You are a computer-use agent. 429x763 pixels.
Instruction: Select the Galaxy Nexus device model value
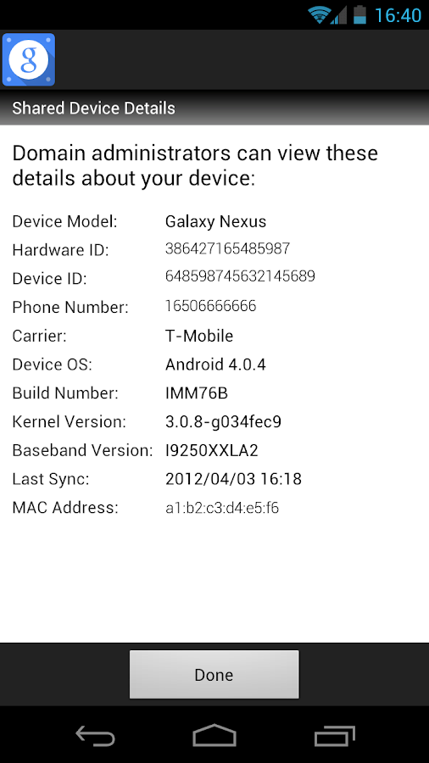click(216, 222)
